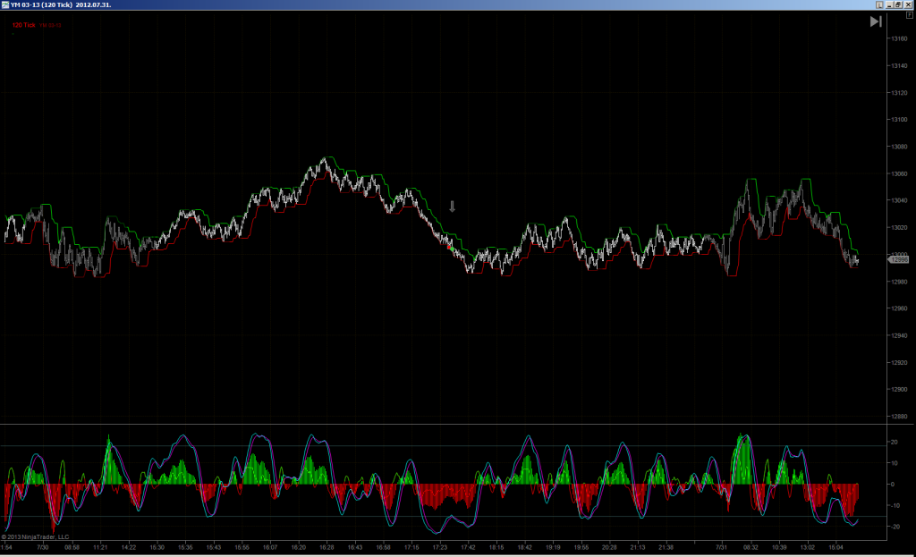Click the 12980 price axis label
Image resolution: width=916 pixels, height=557 pixels.
click(x=899, y=282)
